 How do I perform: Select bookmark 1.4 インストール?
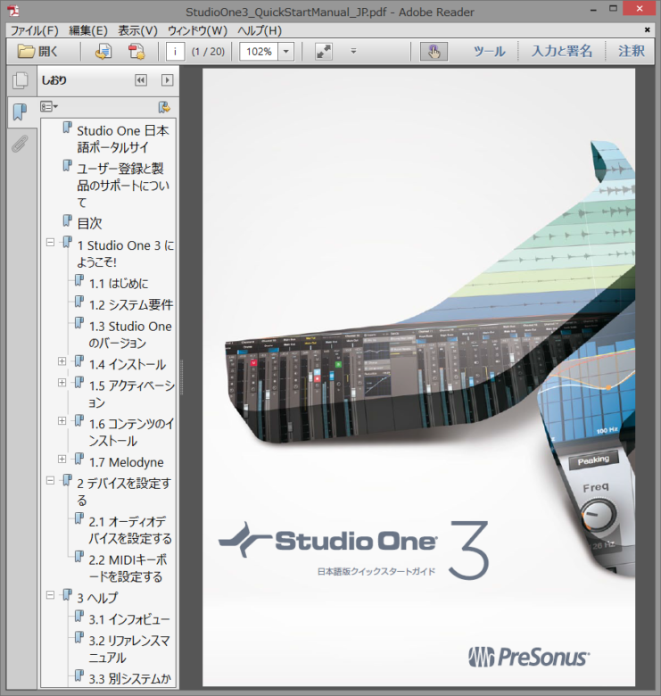(128, 364)
